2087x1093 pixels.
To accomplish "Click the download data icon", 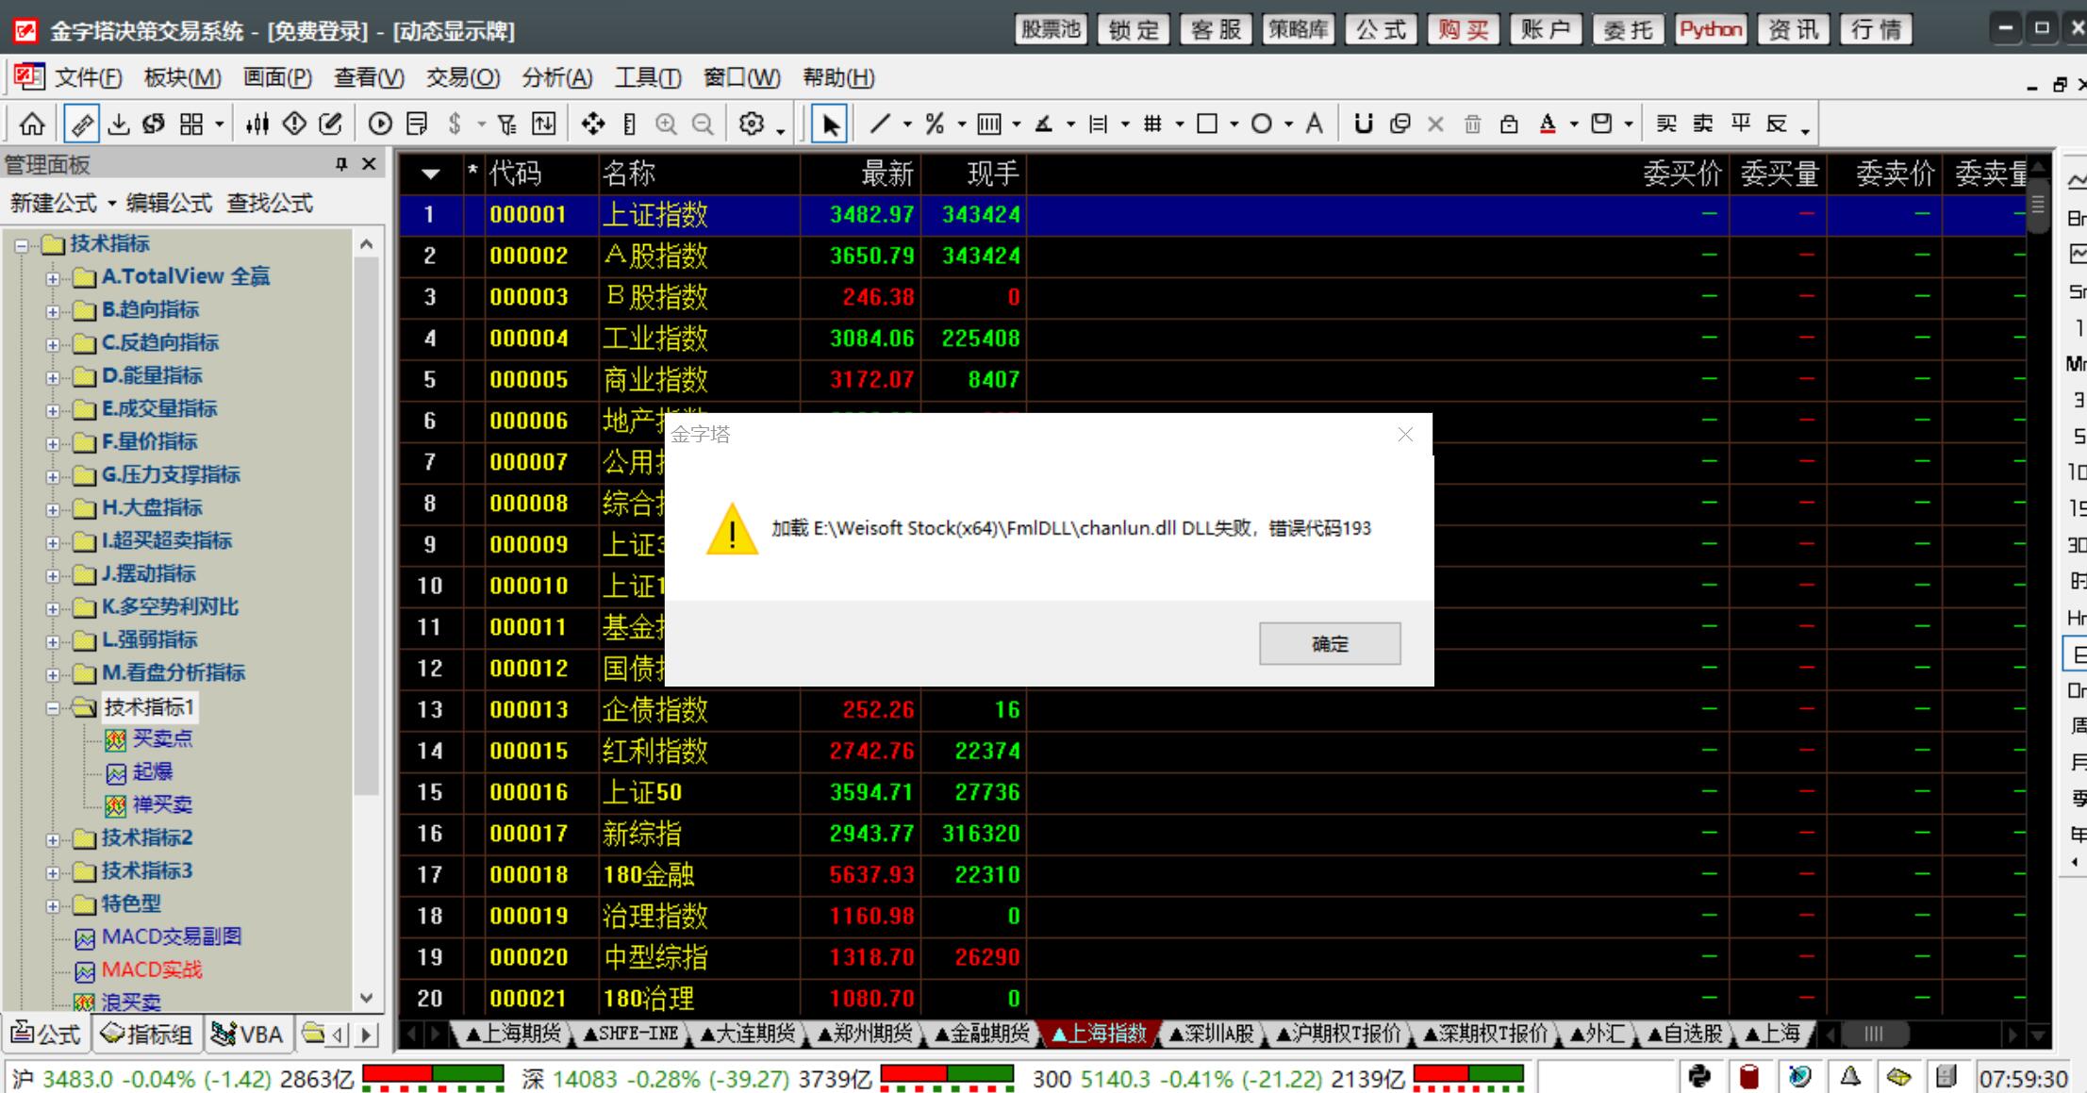I will pos(119,124).
